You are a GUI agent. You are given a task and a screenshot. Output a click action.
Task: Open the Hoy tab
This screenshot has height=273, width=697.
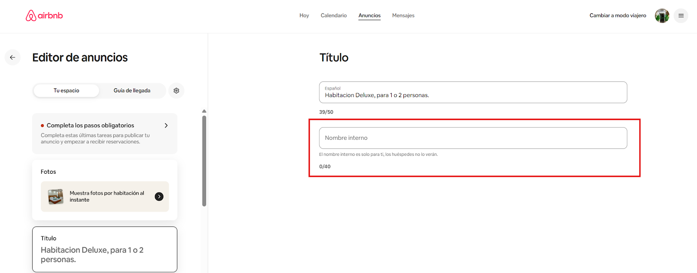click(x=304, y=16)
